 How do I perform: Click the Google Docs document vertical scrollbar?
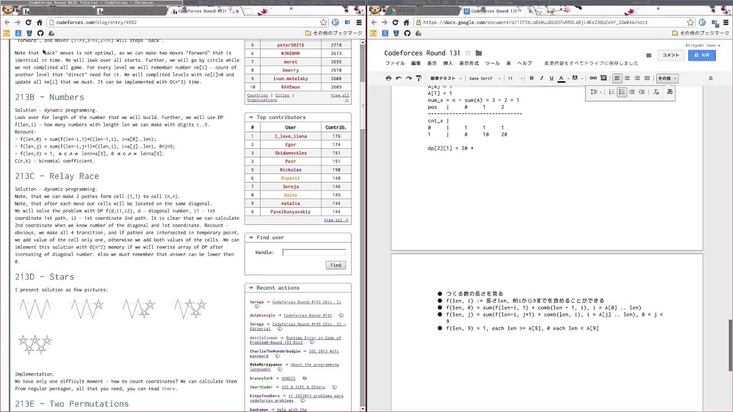(x=730, y=345)
